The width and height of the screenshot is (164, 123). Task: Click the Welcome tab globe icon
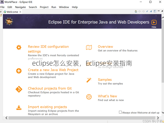click(x=5, y=12)
